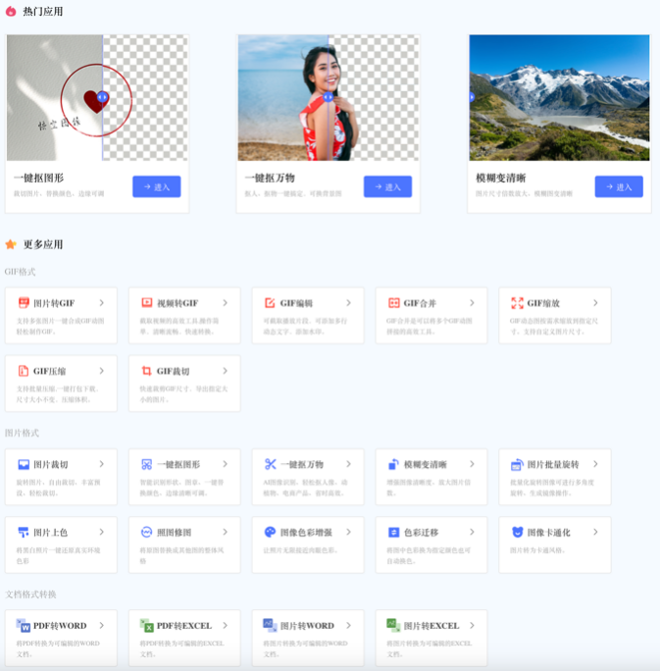The image size is (660, 671).
Task: Click the 照图修图 icon
Action: [x=147, y=532]
